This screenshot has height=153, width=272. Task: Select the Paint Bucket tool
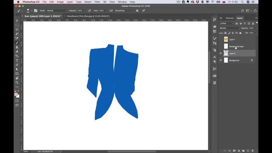point(17,56)
